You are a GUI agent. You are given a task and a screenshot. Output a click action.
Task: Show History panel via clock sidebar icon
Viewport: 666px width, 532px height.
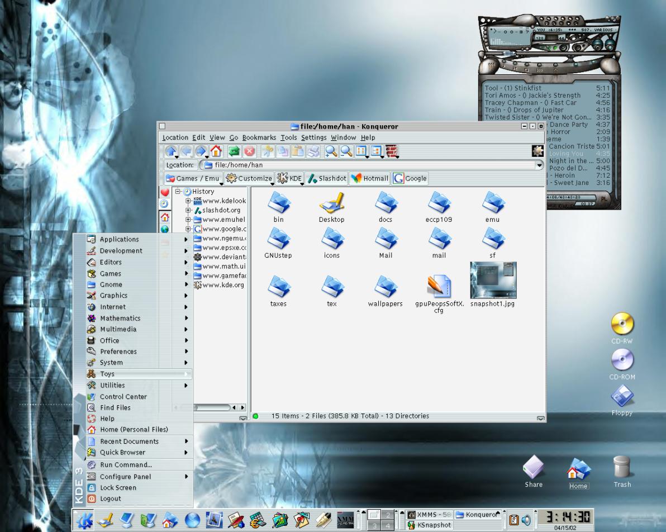pos(164,205)
